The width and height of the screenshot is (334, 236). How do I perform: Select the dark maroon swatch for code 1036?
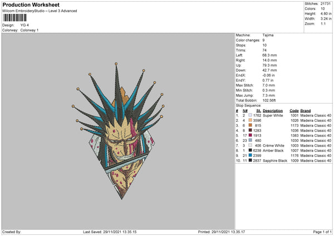point(250,130)
